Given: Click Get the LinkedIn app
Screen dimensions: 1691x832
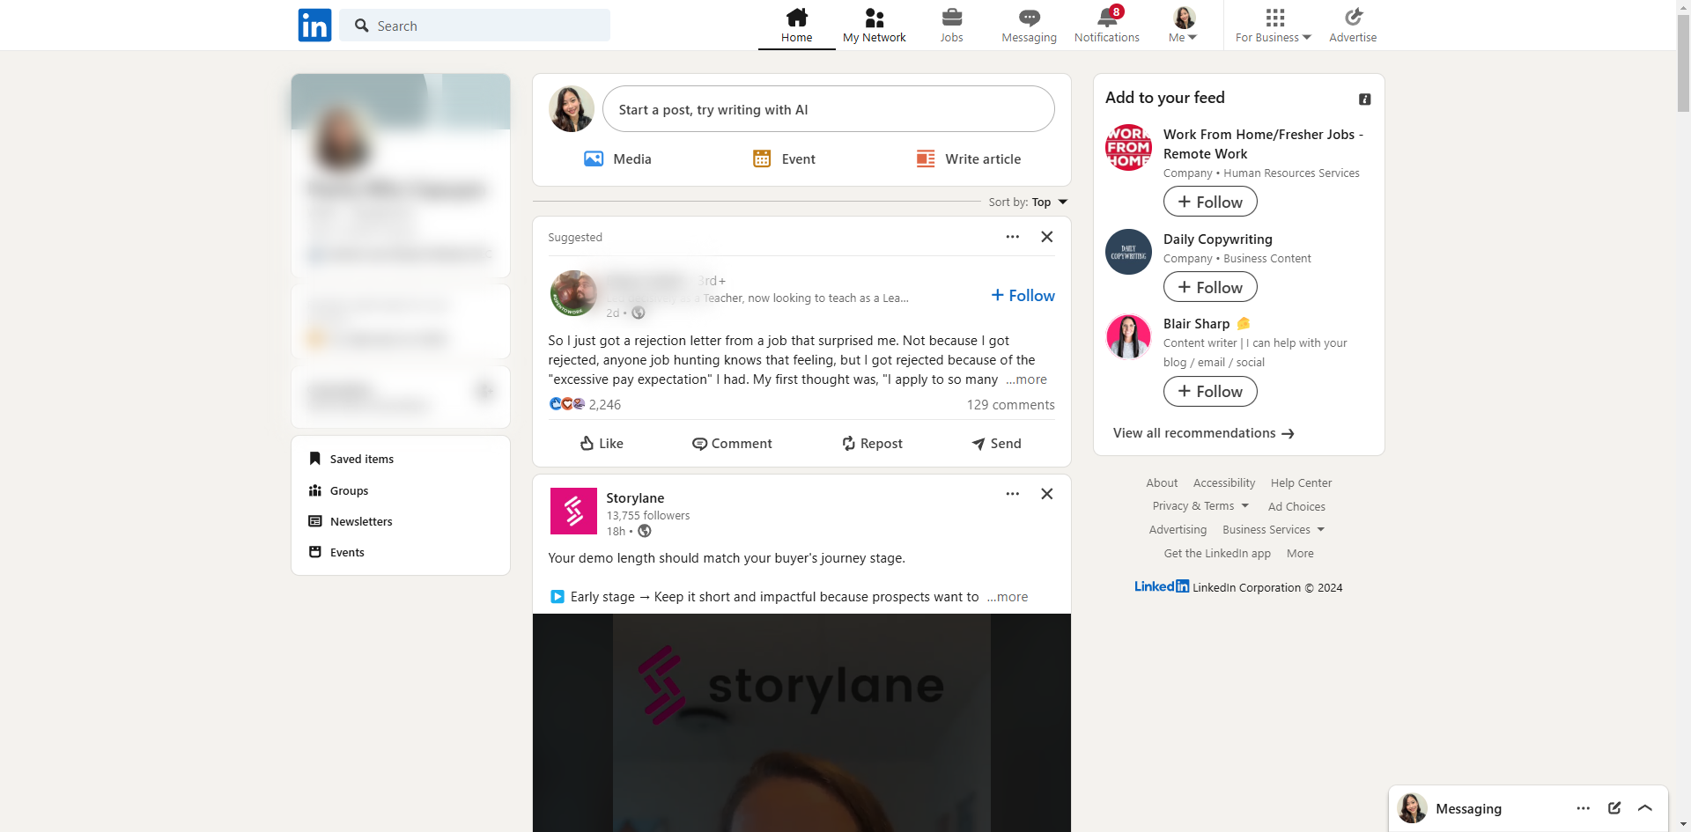Looking at the screenshot, I should tap(1217, 554).
